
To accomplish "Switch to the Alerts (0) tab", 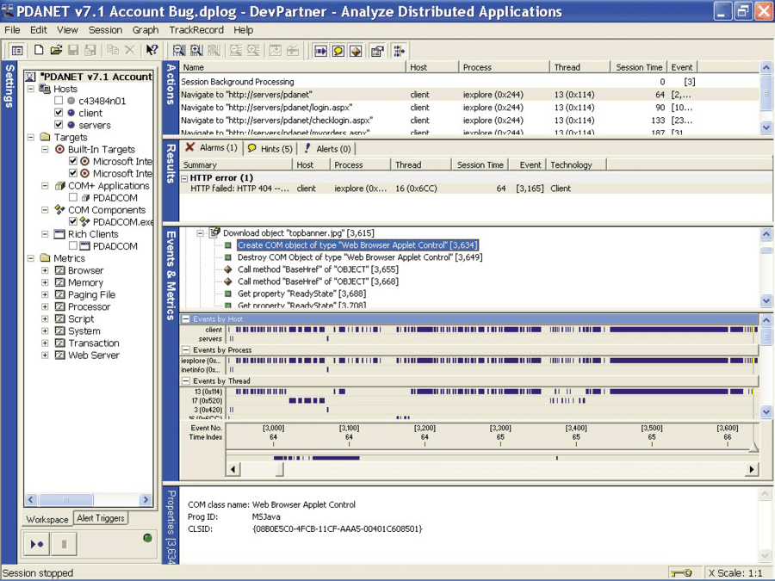I will point(327,148).
